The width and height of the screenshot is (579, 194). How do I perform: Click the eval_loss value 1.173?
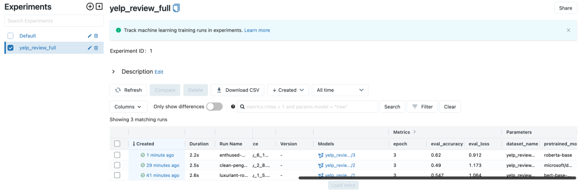click(475, 165)
